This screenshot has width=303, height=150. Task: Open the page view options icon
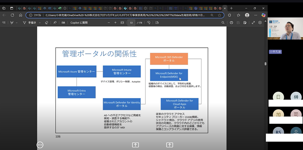coord(157,22)
